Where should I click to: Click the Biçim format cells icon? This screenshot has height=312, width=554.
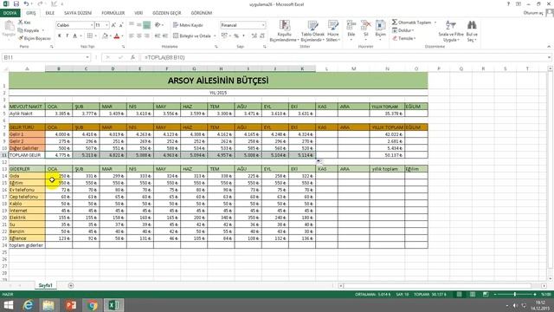click(381, 25)
